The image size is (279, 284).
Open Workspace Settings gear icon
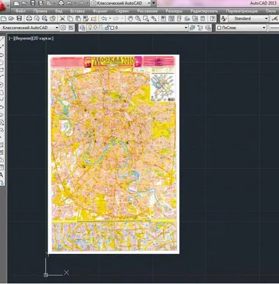pos(63,28)
